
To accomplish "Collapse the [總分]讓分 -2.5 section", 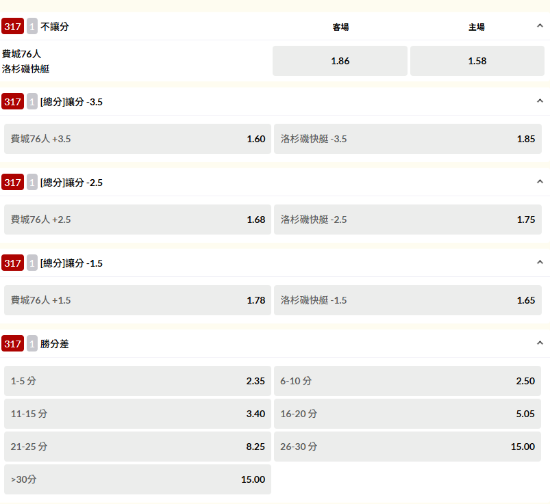I will point(539,182).
